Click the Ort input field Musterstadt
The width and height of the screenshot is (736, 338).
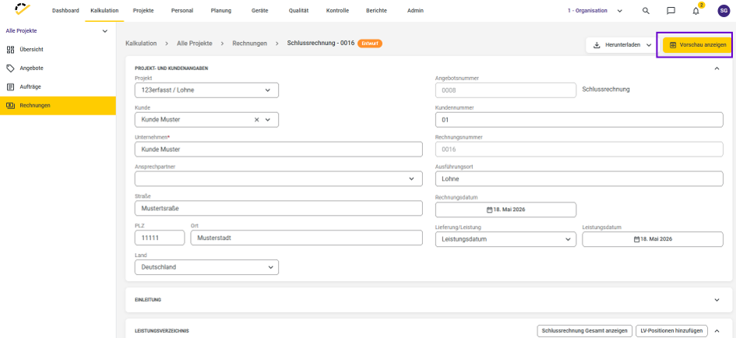click(x=307, y=238)
